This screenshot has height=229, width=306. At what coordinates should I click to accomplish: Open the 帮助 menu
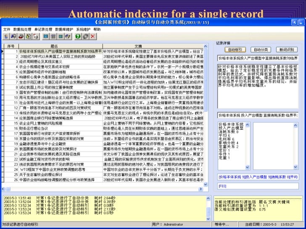(97, 29)
